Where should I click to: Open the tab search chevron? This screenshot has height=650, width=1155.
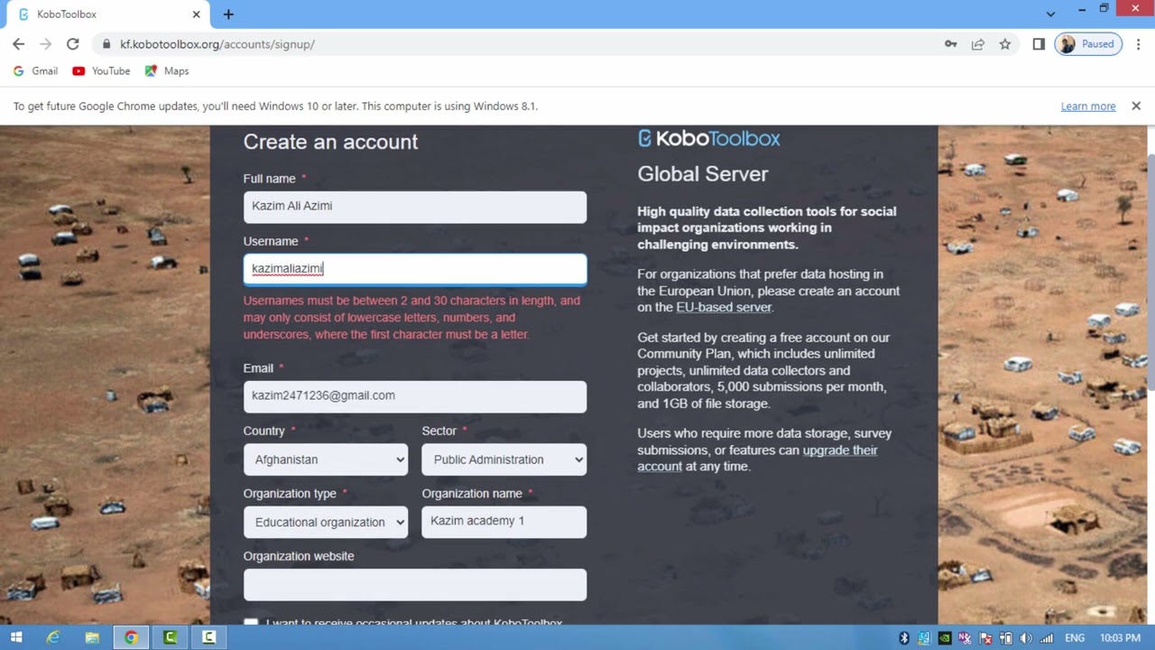(x=1050, y=14)
